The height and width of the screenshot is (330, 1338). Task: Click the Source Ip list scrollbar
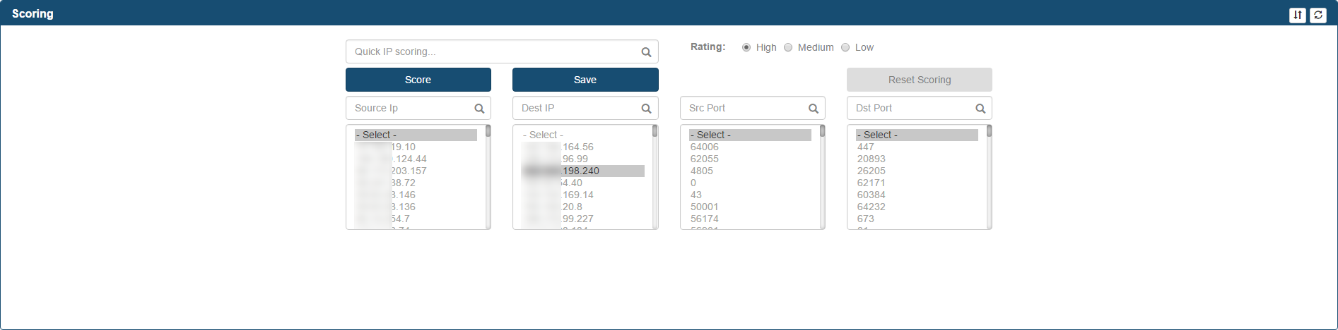coord(488,176)
